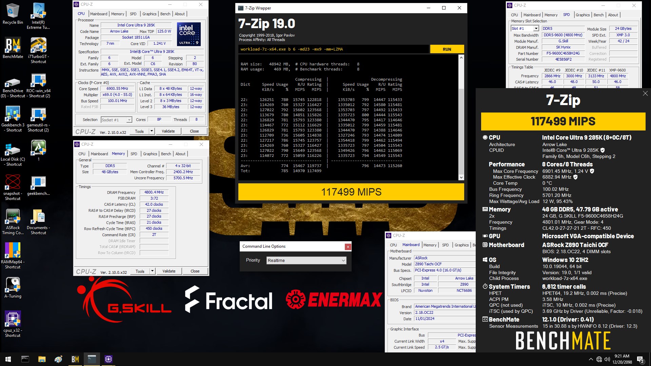This screenshot has height=366, width=651.
Task: Click the Z890 Taichi OCF model field
Action: tap(445, 264)
